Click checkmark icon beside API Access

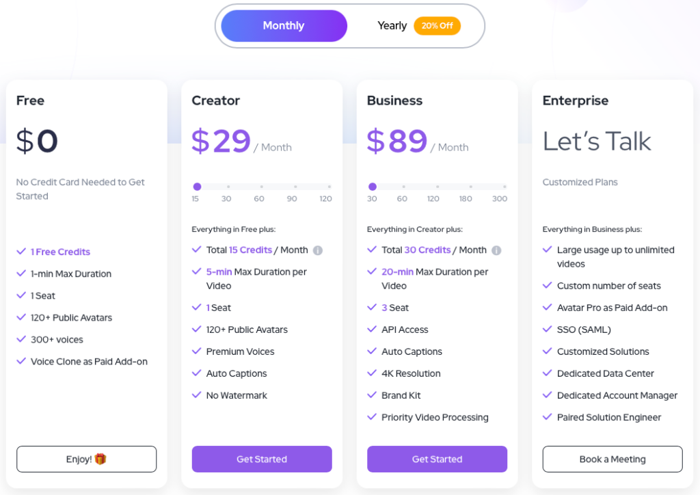pyautogui.click(x=372, y=330)
